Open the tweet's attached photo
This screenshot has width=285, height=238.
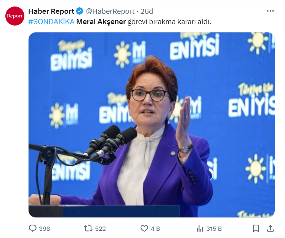152,125
